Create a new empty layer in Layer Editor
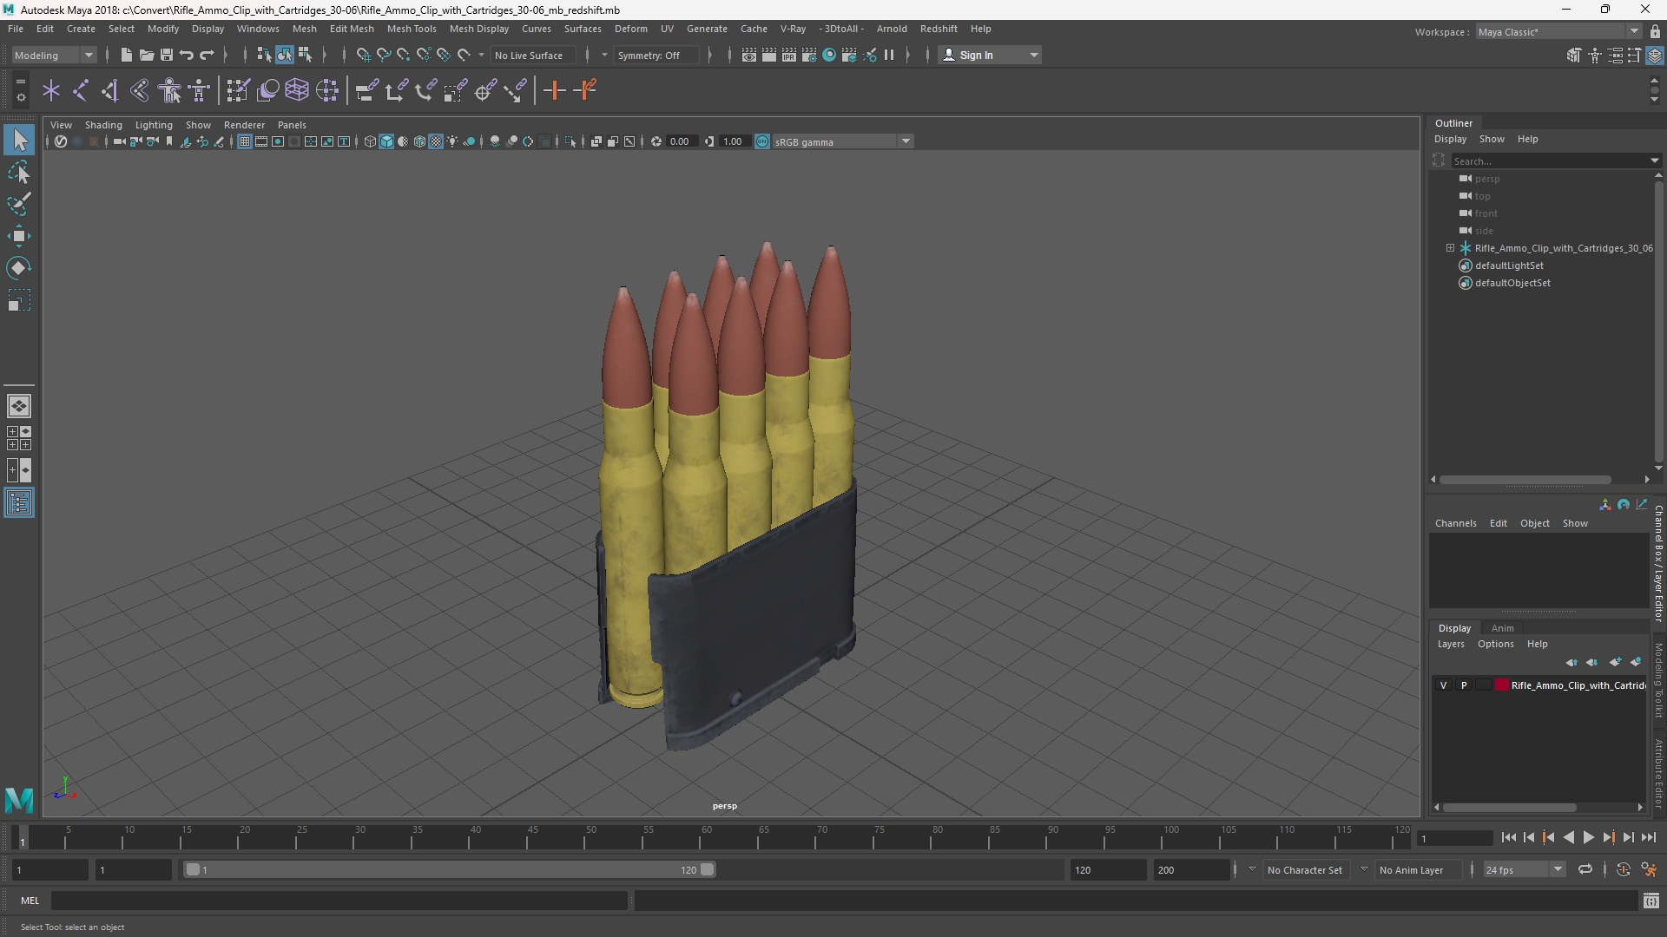 pyautogui.click(x=1615, y=662)
